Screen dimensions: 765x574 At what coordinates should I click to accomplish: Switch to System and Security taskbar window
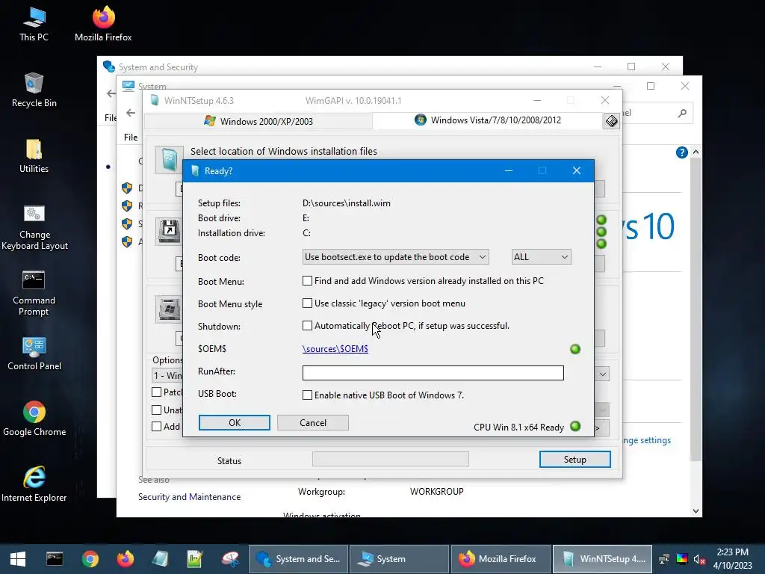(x=299, y=559)
